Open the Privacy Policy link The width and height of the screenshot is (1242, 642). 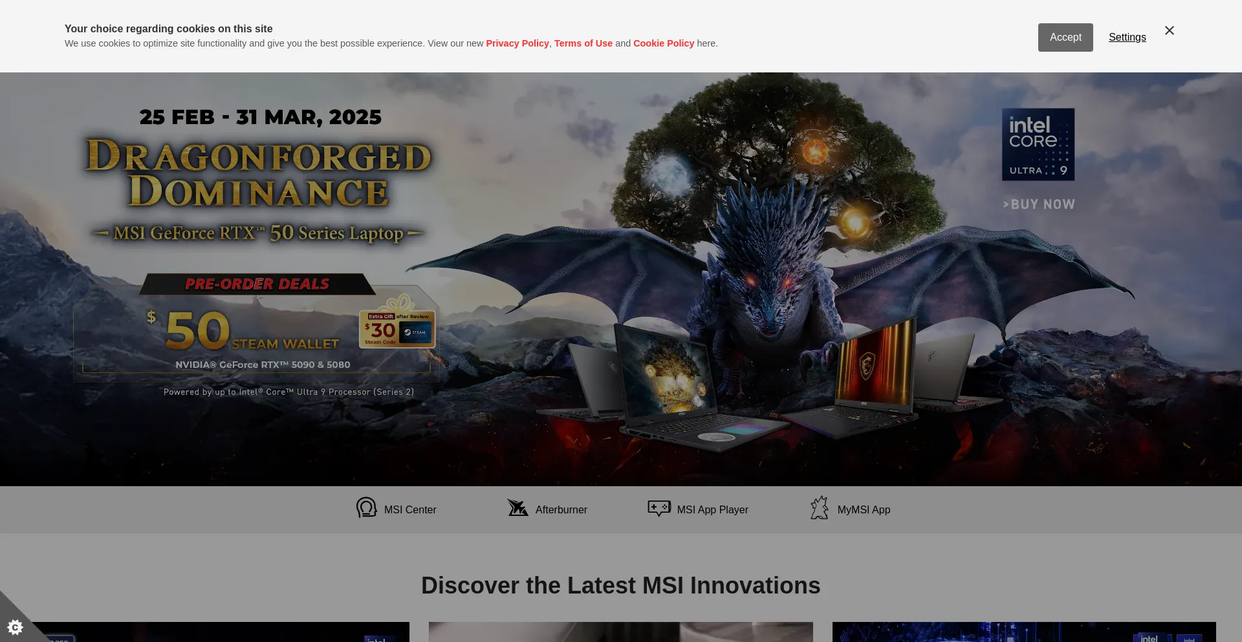(x=517, y=43)
